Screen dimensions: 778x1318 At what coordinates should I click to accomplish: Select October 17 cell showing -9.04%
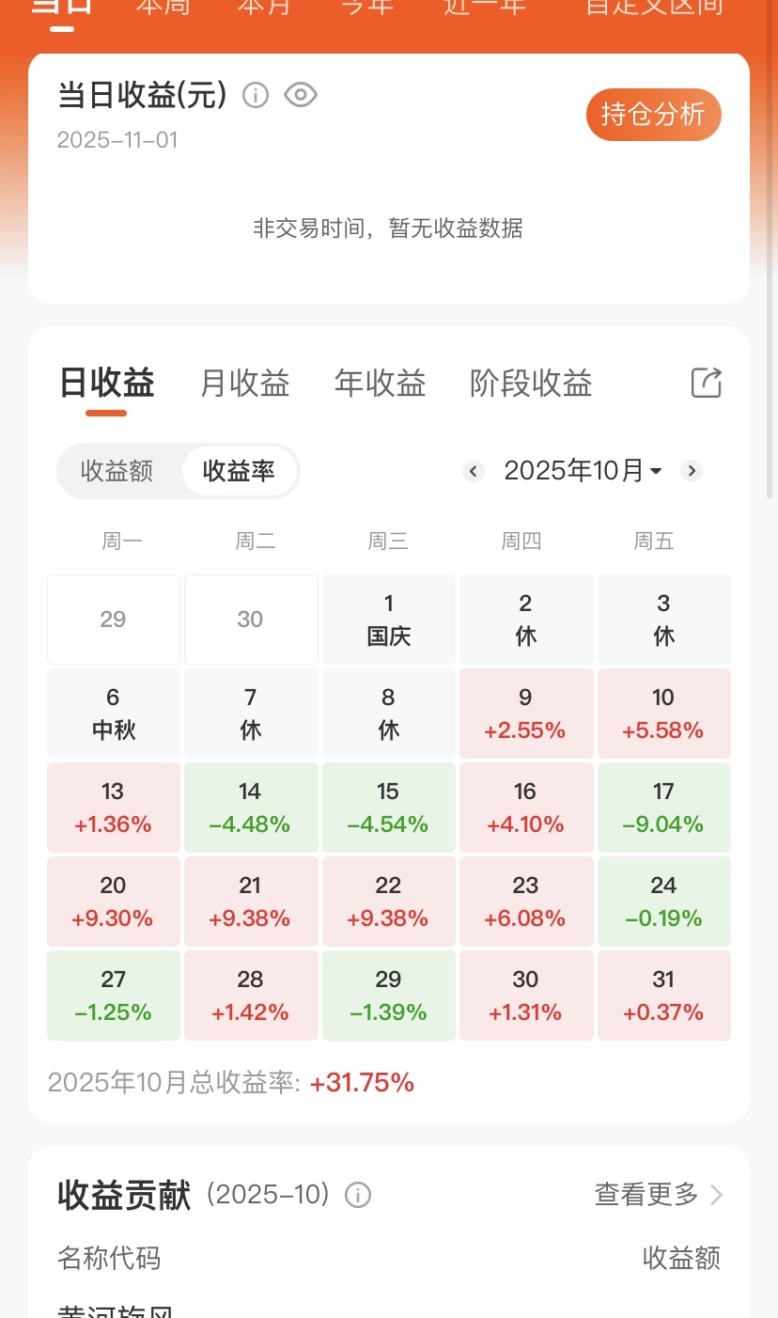[x=664, y=808]
